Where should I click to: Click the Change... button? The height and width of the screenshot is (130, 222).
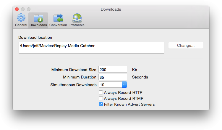pos(186,45)
